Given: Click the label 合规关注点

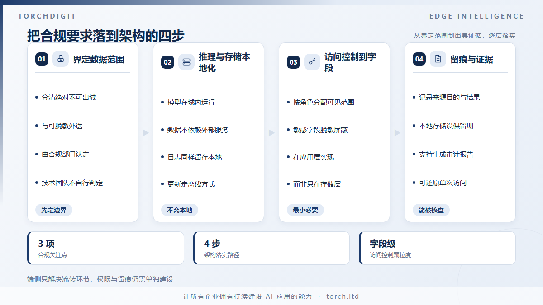Looking at the screenshot, I should (x=53, y=255).
